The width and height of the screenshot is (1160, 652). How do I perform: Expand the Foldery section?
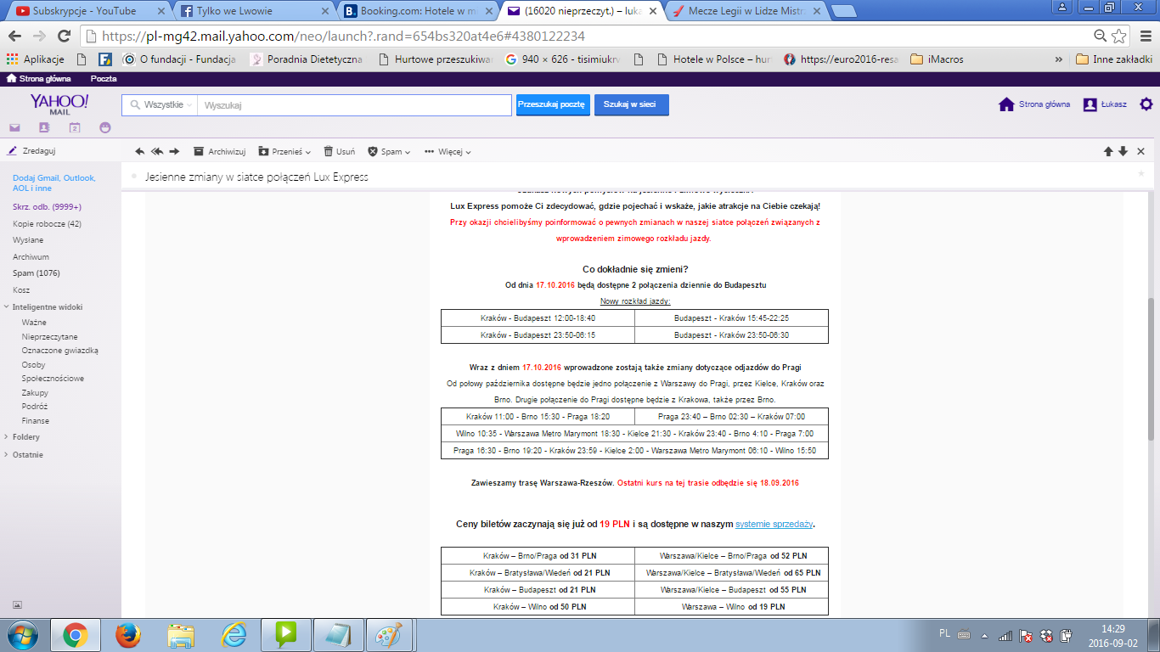(x=6, y=437)
